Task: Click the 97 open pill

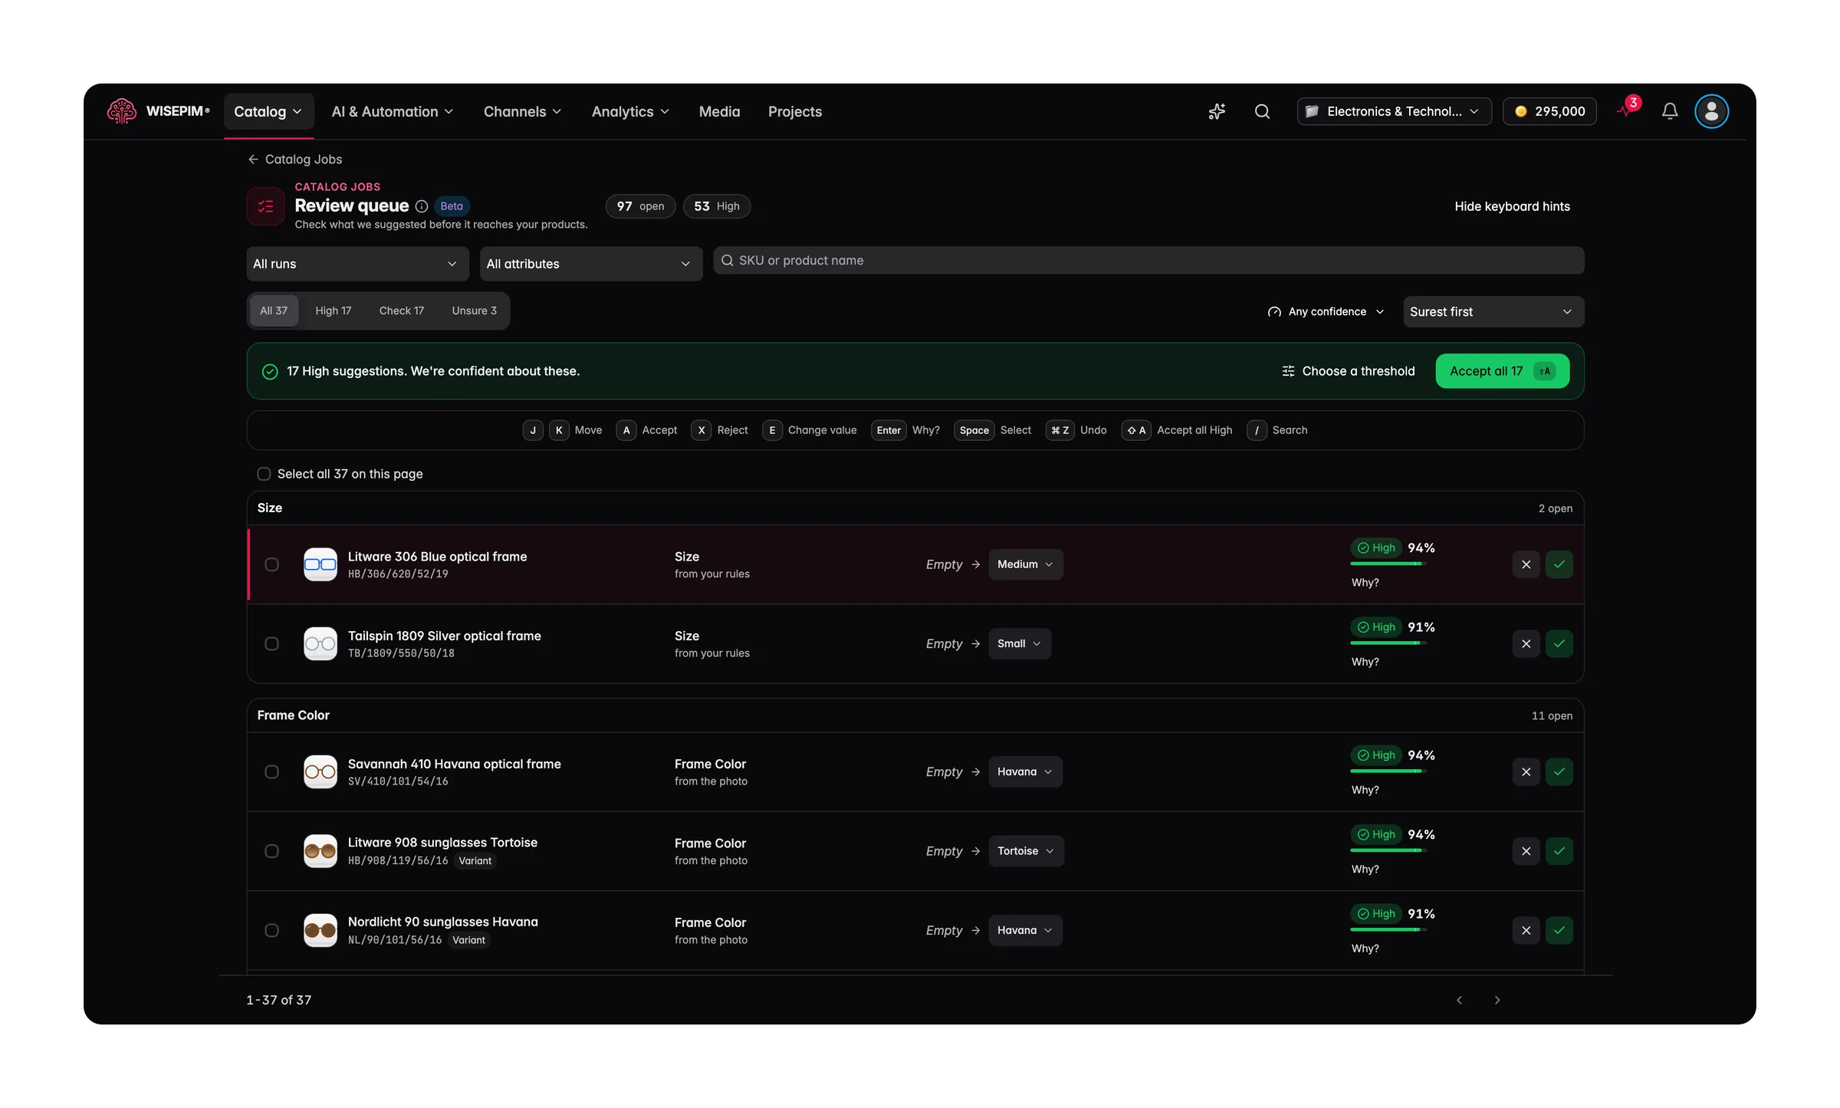Action: tap(640, 206)
